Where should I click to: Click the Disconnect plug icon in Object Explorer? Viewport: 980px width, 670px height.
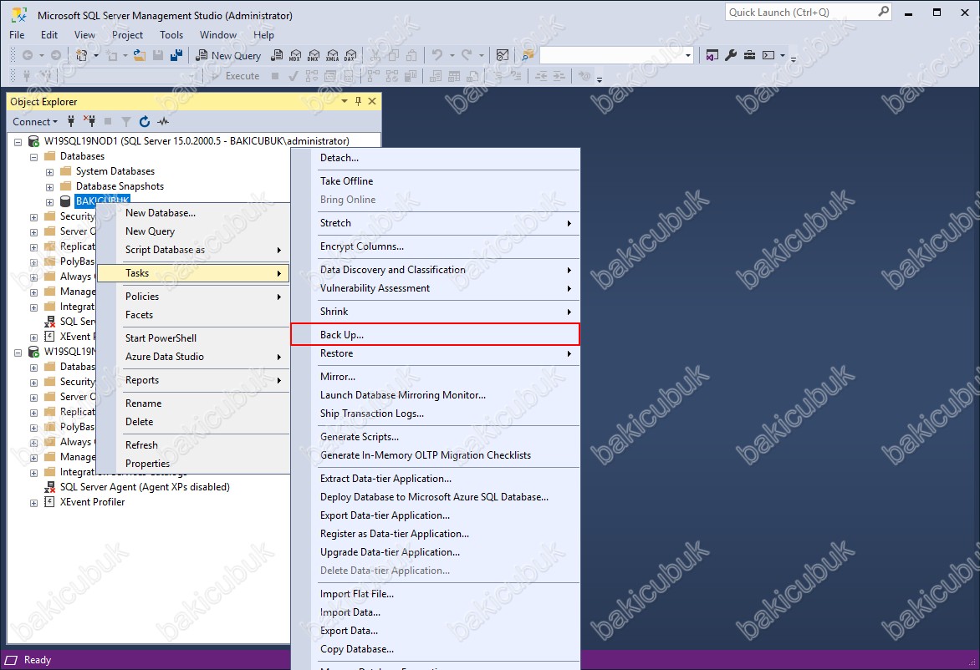click(x=89, y=121)
